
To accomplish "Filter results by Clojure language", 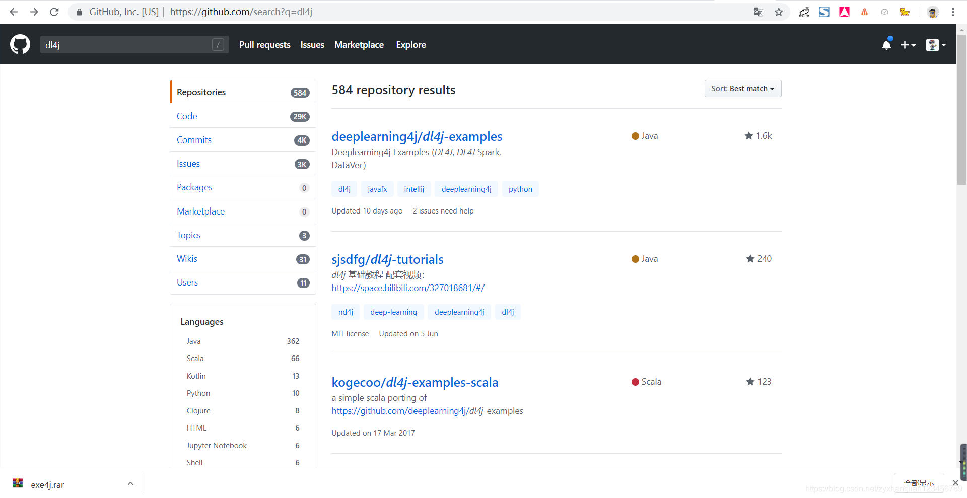I will click(243, 411).
